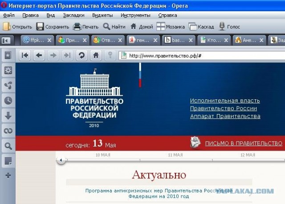
Task: Toggle the side panel button left of tabs
Action: click(6, 41)
